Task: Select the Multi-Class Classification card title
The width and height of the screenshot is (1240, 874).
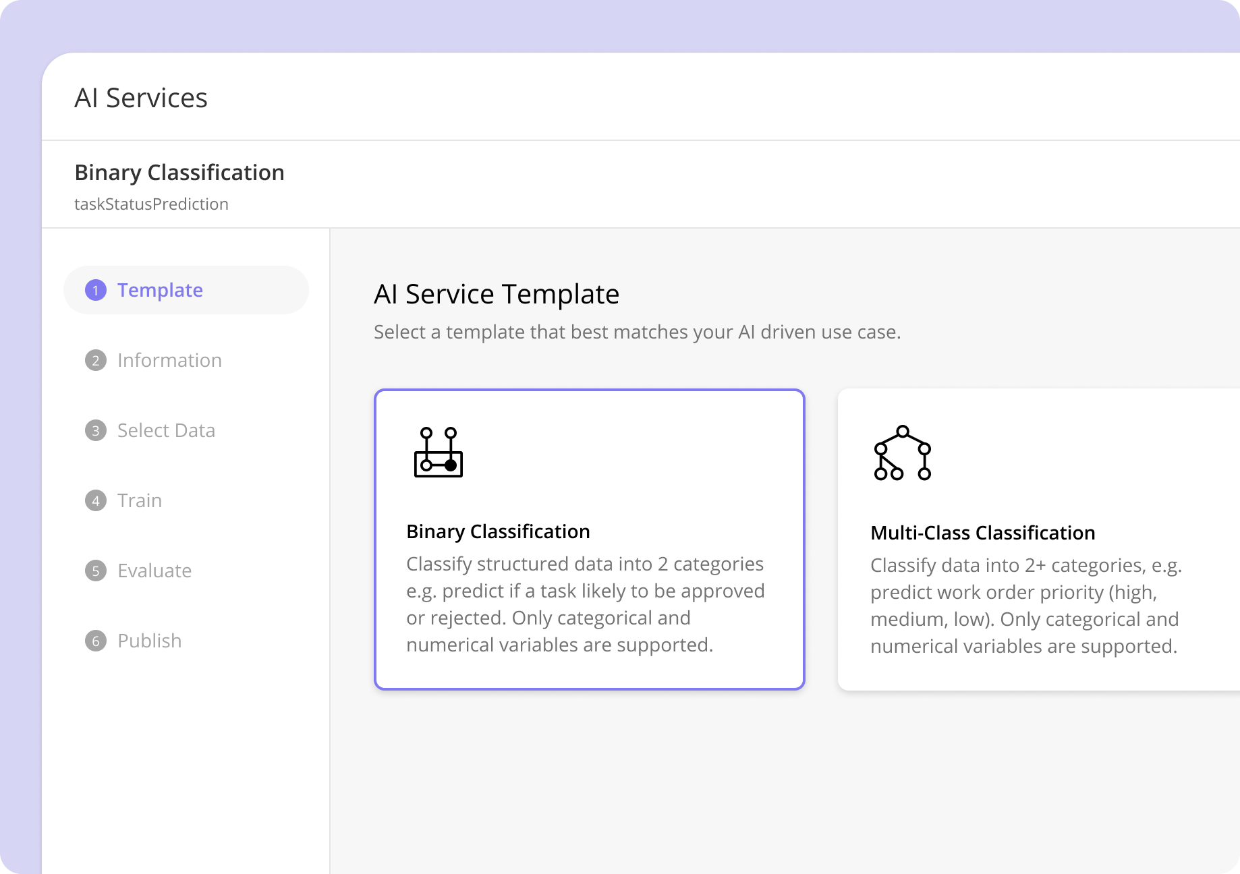Action: click(x=982, y=533)
